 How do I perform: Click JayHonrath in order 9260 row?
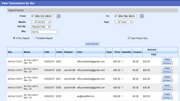point(70,87)
